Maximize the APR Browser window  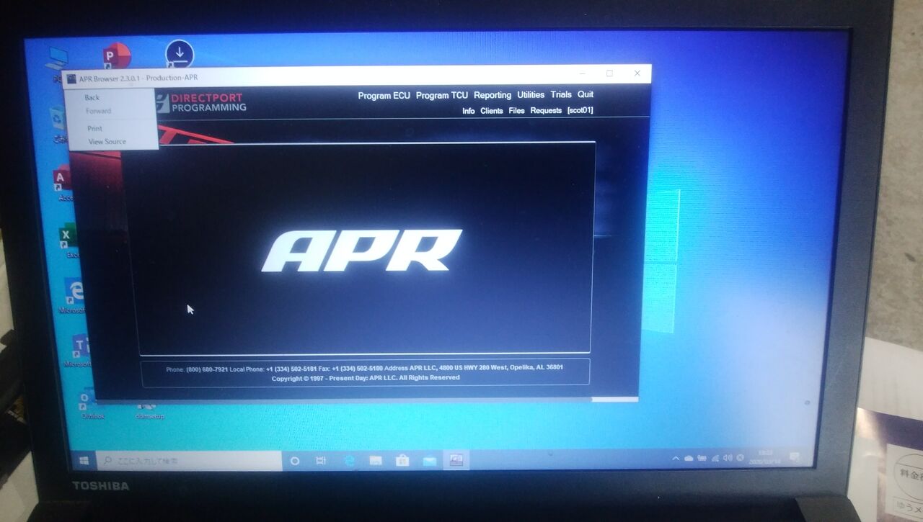[609, 73]
